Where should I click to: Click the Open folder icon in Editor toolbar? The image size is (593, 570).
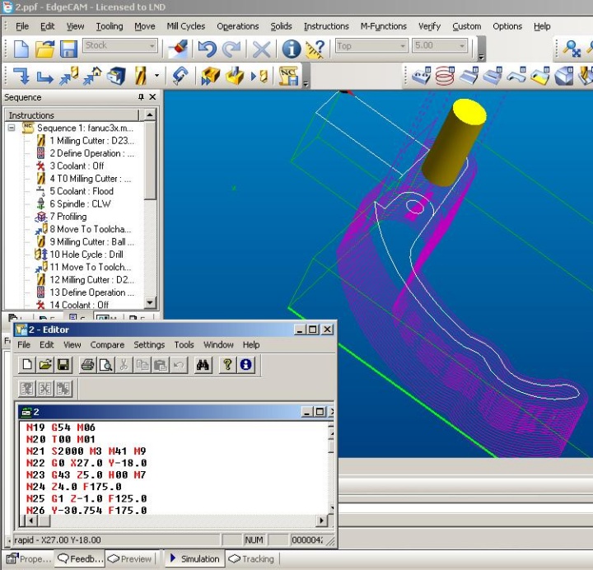coord(45,365)
